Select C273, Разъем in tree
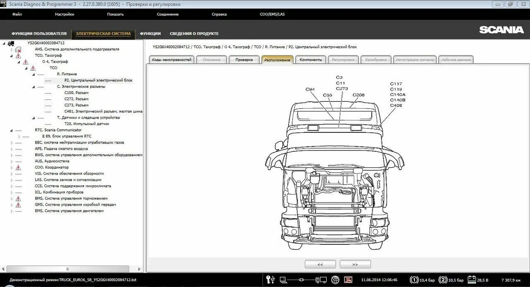The height and width of the screenshot is (287, 530). pyautogui.click(x=76, y=105)
